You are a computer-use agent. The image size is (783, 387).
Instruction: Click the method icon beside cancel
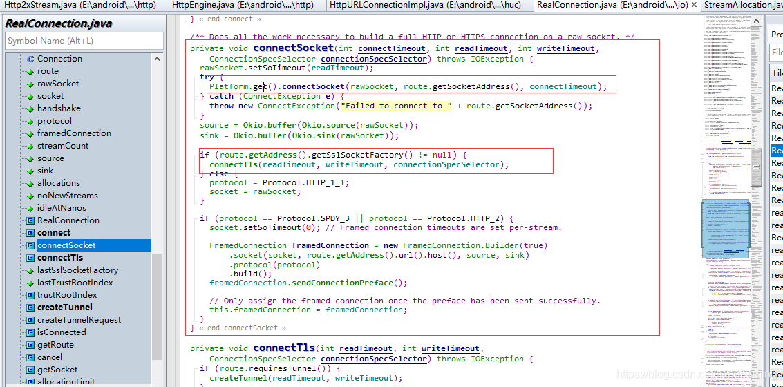click(30, 357)
